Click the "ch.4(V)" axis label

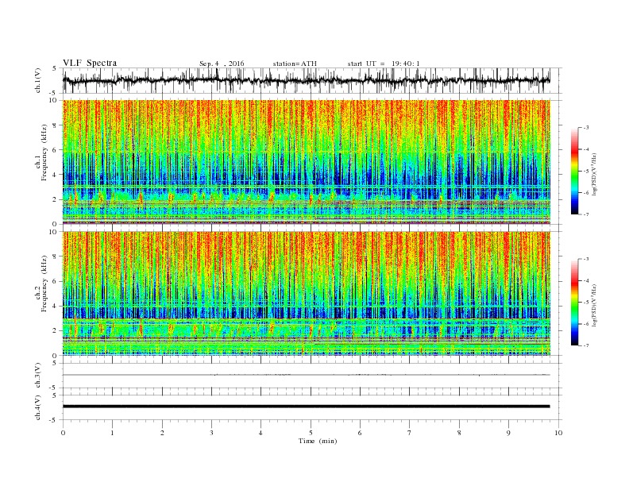pos(38,407)
